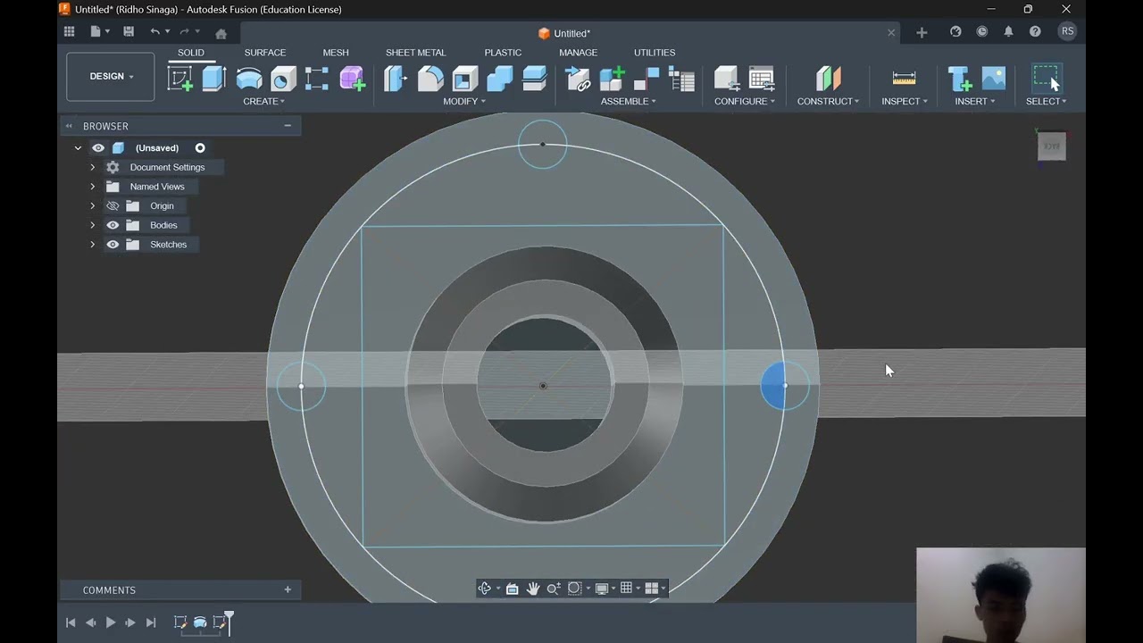Open Extensions icon in top bar
This screenshot has height=643, width=1143.
[x=955, y=31]
